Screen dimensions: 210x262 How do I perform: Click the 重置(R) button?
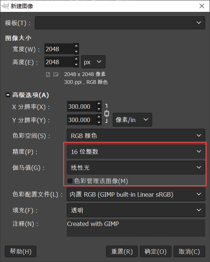[122, 251]
